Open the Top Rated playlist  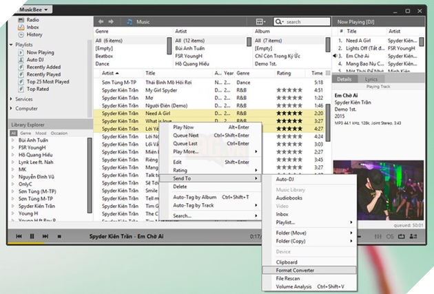pos(37,89)
